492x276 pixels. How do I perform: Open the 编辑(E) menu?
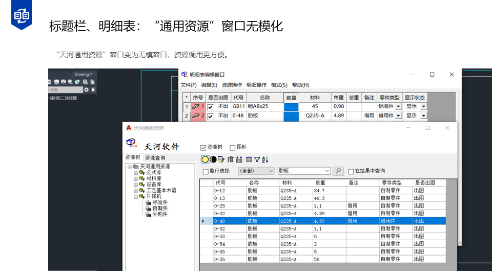209,85
